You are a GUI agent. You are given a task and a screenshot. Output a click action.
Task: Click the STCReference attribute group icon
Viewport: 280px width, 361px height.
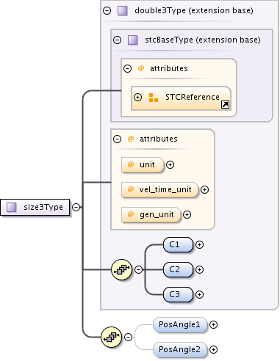pos(154,98)
